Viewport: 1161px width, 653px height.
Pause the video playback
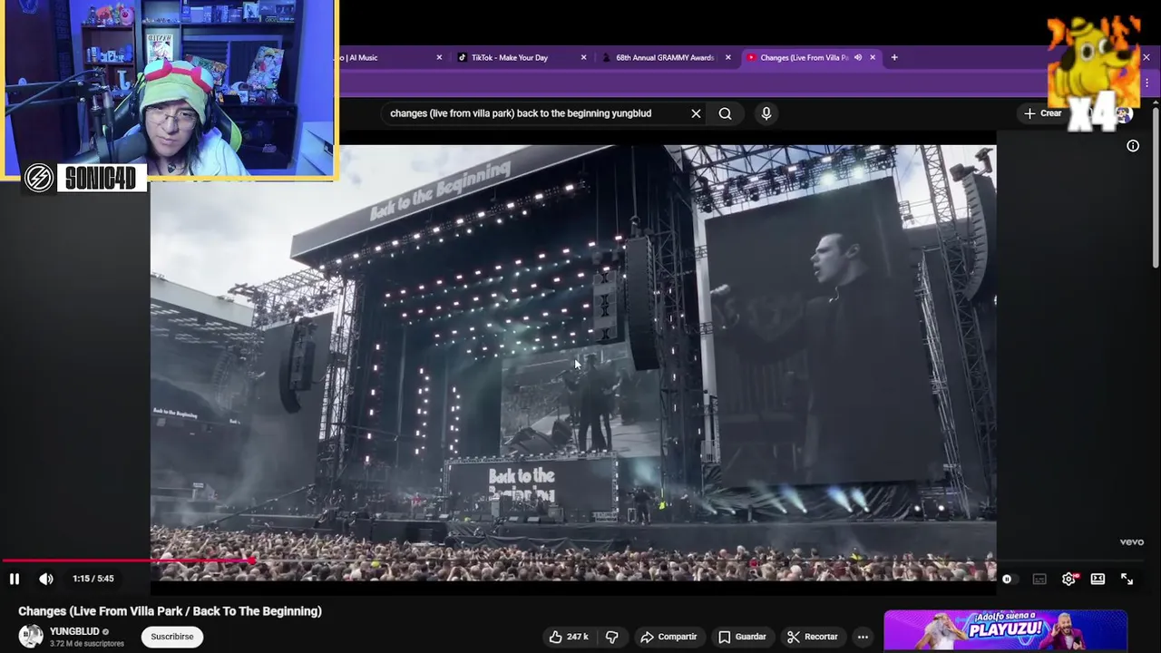point(15,579)
